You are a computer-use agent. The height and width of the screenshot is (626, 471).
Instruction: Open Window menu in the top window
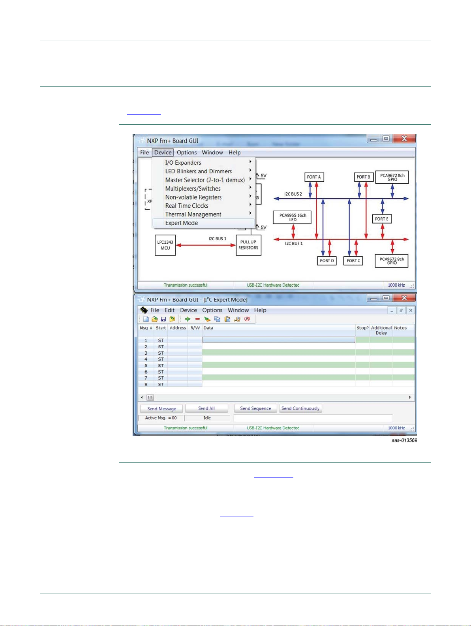click(x=212, y=152)
